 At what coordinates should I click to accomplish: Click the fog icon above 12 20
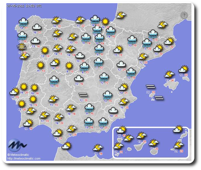coord(83,95)
